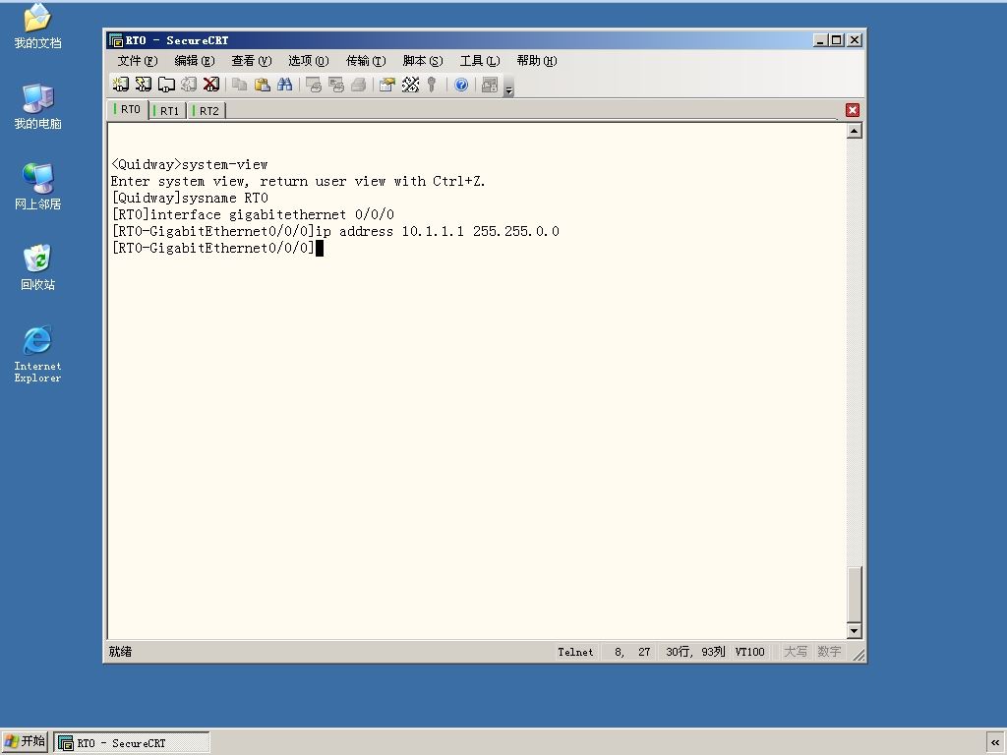Click the 网上邻居 desktop icon
Viewport: 1007px width, 755px height.
coord(37,187)
